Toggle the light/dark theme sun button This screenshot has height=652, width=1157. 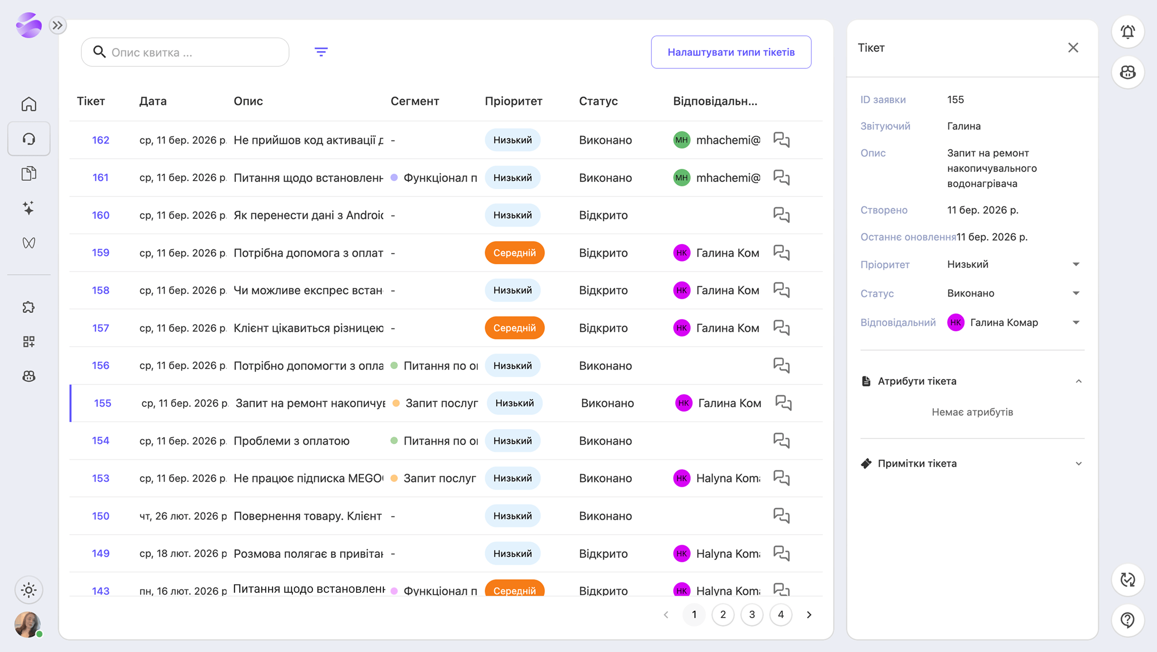[x=29, y=590]
